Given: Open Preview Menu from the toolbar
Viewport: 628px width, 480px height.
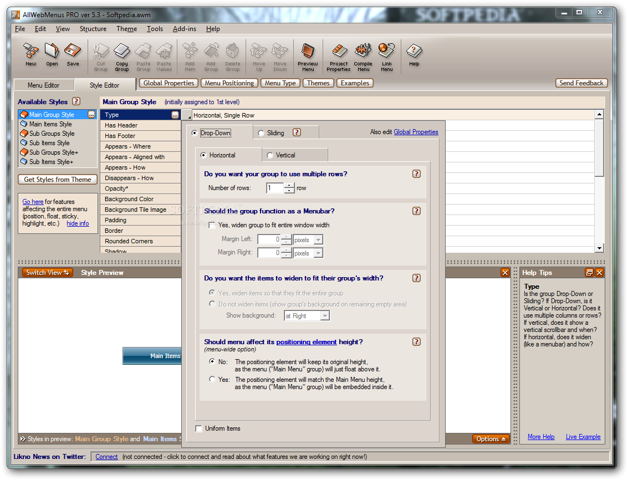Looking at the screenshot, I should tap(308, 57).
